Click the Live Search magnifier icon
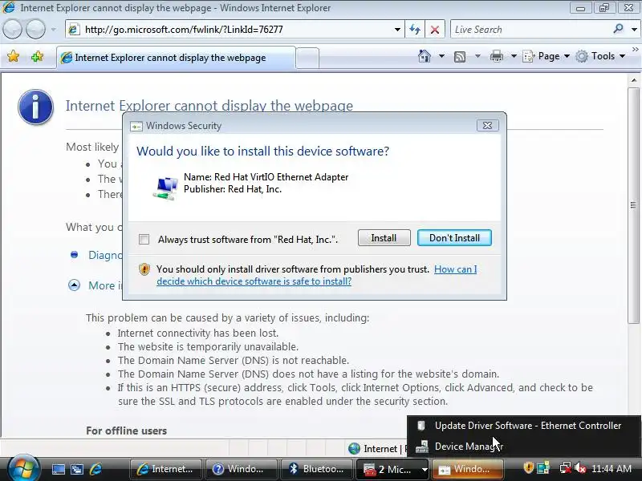642x481 pixels. [618, 29]
